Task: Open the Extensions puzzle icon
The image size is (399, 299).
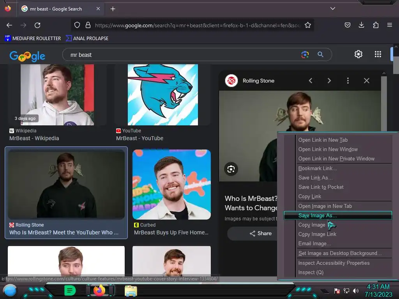Action: point(376,25)
